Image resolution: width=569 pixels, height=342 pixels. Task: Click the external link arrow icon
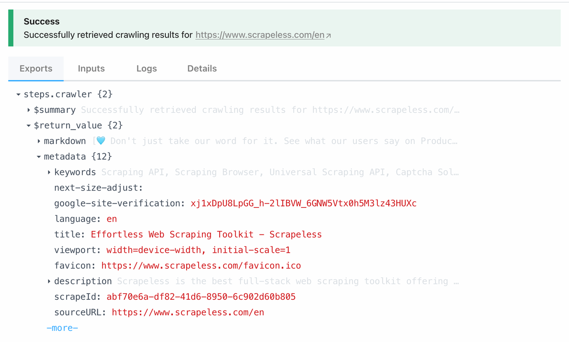[329, 36]
